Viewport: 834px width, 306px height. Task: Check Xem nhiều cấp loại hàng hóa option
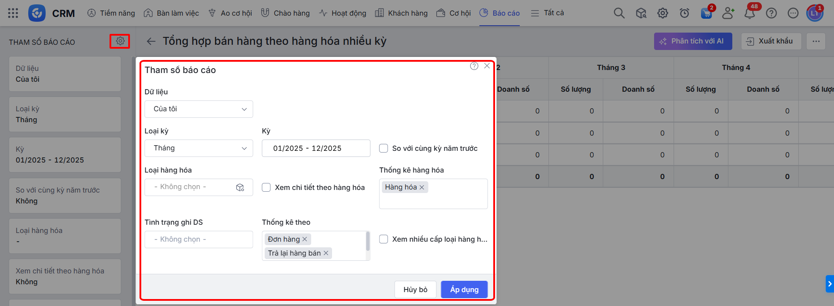pos(384,239)
